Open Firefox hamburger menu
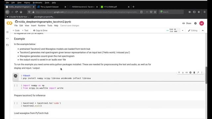 point(204,12)
